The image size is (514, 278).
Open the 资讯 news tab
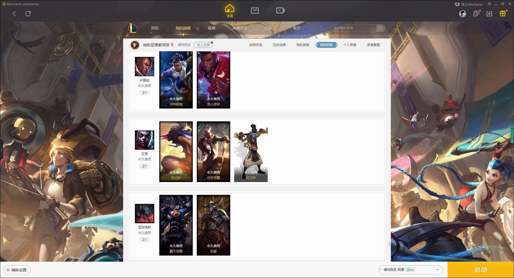coord(155,28)
